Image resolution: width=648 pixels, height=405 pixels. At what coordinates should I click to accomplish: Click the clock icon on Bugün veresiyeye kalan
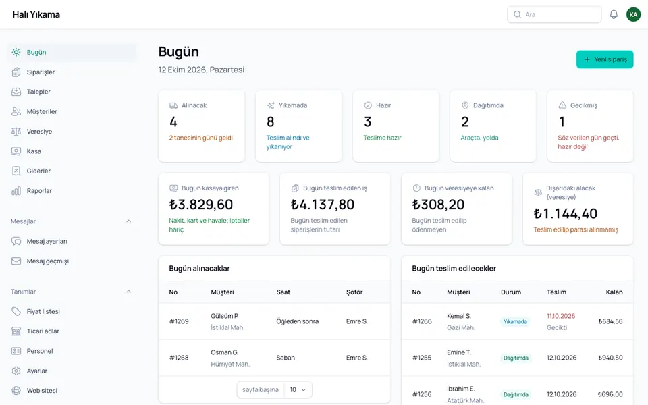coord(416,188)
